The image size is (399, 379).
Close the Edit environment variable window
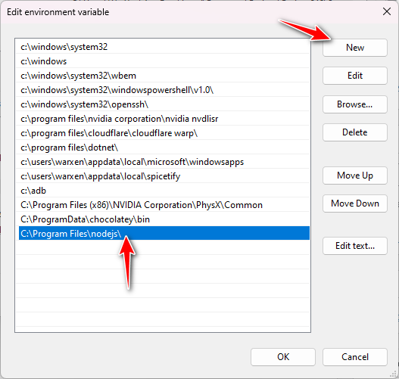pyautogui.click(x=387, y=11)
